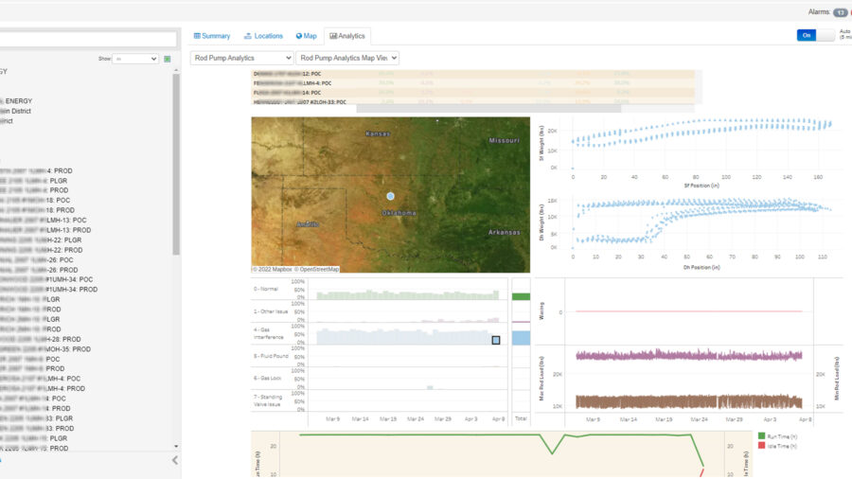Click the table row ending '12: POC'
The image size is (852, 479).
pos(472,73)
